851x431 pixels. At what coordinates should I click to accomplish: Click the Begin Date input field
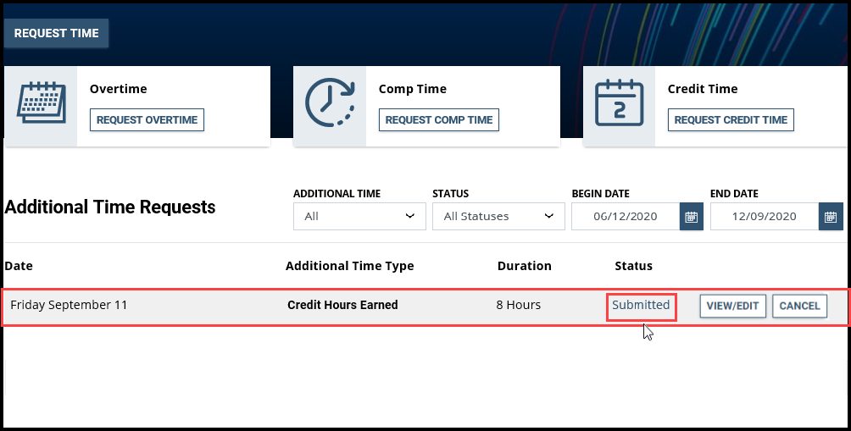[x=626, y=216]
